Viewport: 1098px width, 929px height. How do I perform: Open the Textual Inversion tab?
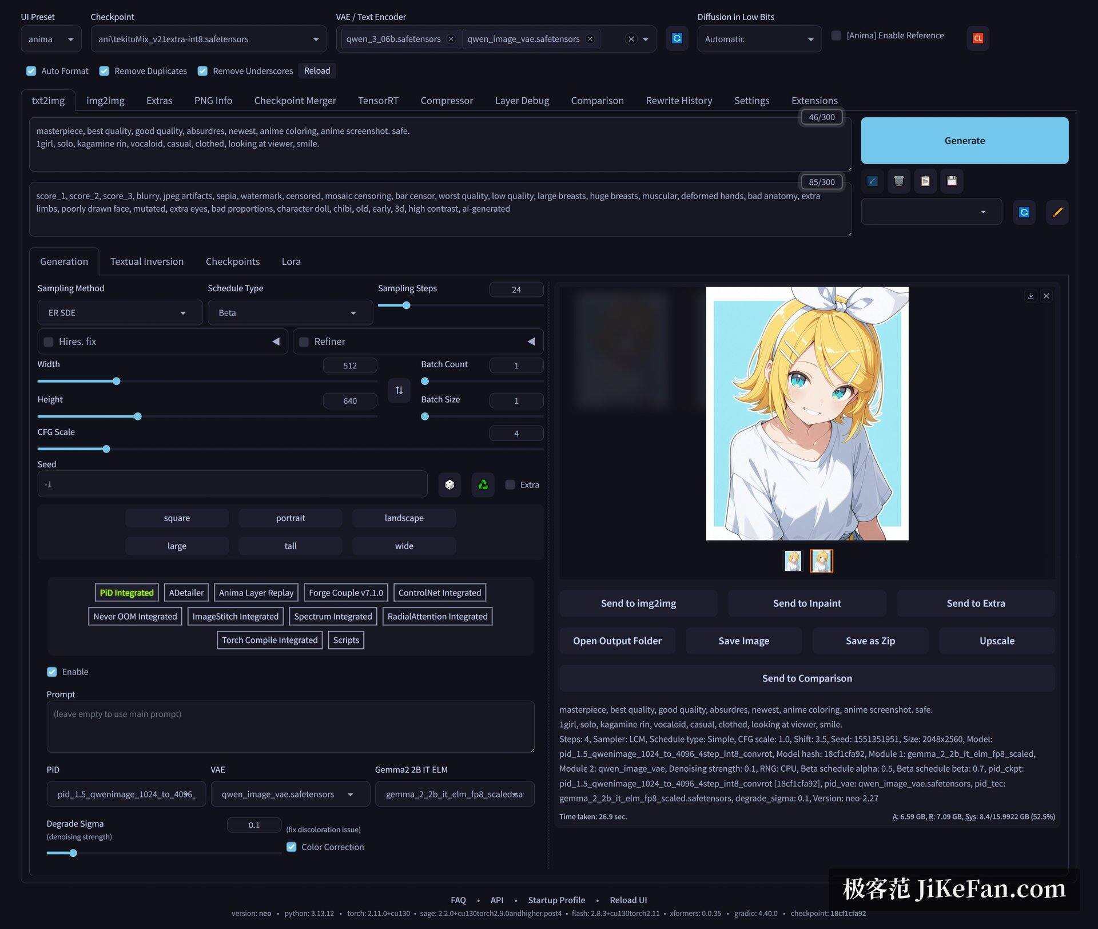pyautogui.click(x=147, y=261)
